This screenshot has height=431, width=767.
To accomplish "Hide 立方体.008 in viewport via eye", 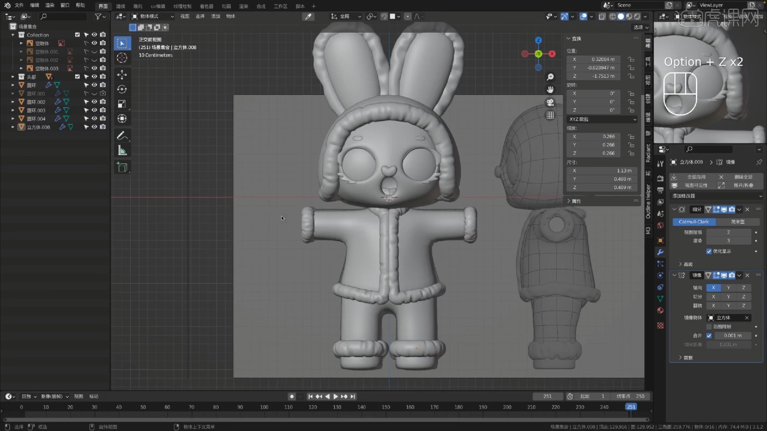I will tap(94, 127).
